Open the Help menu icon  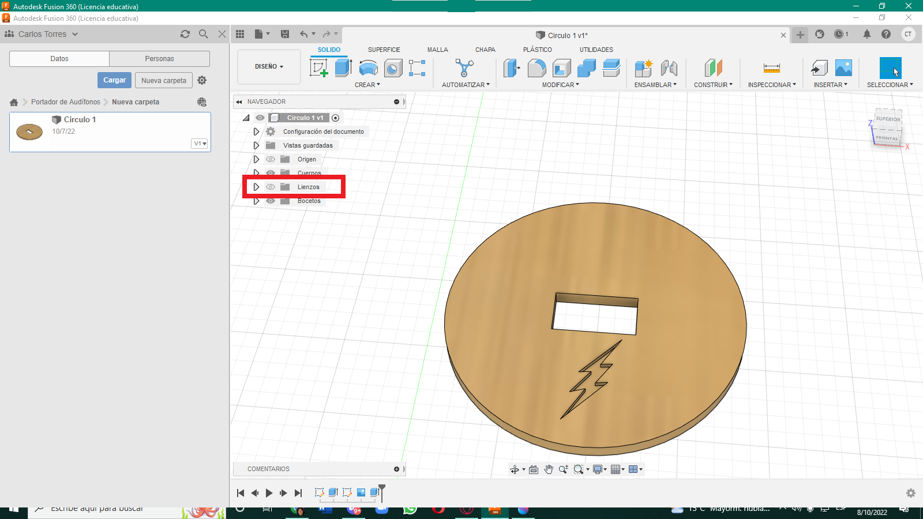click(x=886, y=34)
